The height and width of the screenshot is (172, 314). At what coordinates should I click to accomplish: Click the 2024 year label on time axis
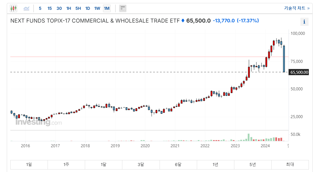coord(265,146)
